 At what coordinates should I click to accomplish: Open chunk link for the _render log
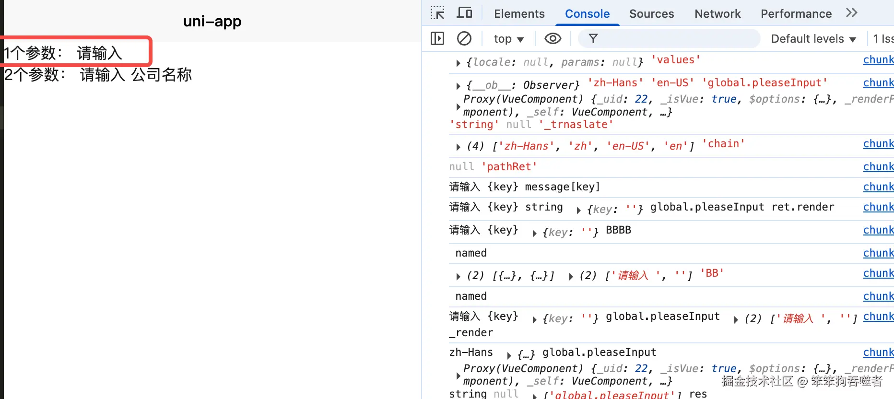[x=878, y=317]
